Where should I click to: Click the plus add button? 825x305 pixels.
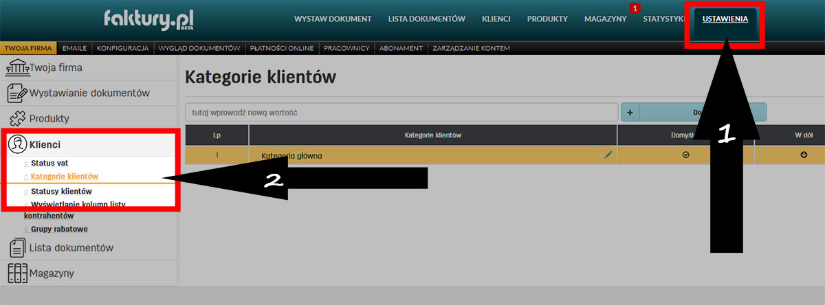click(x=630, y=112)
